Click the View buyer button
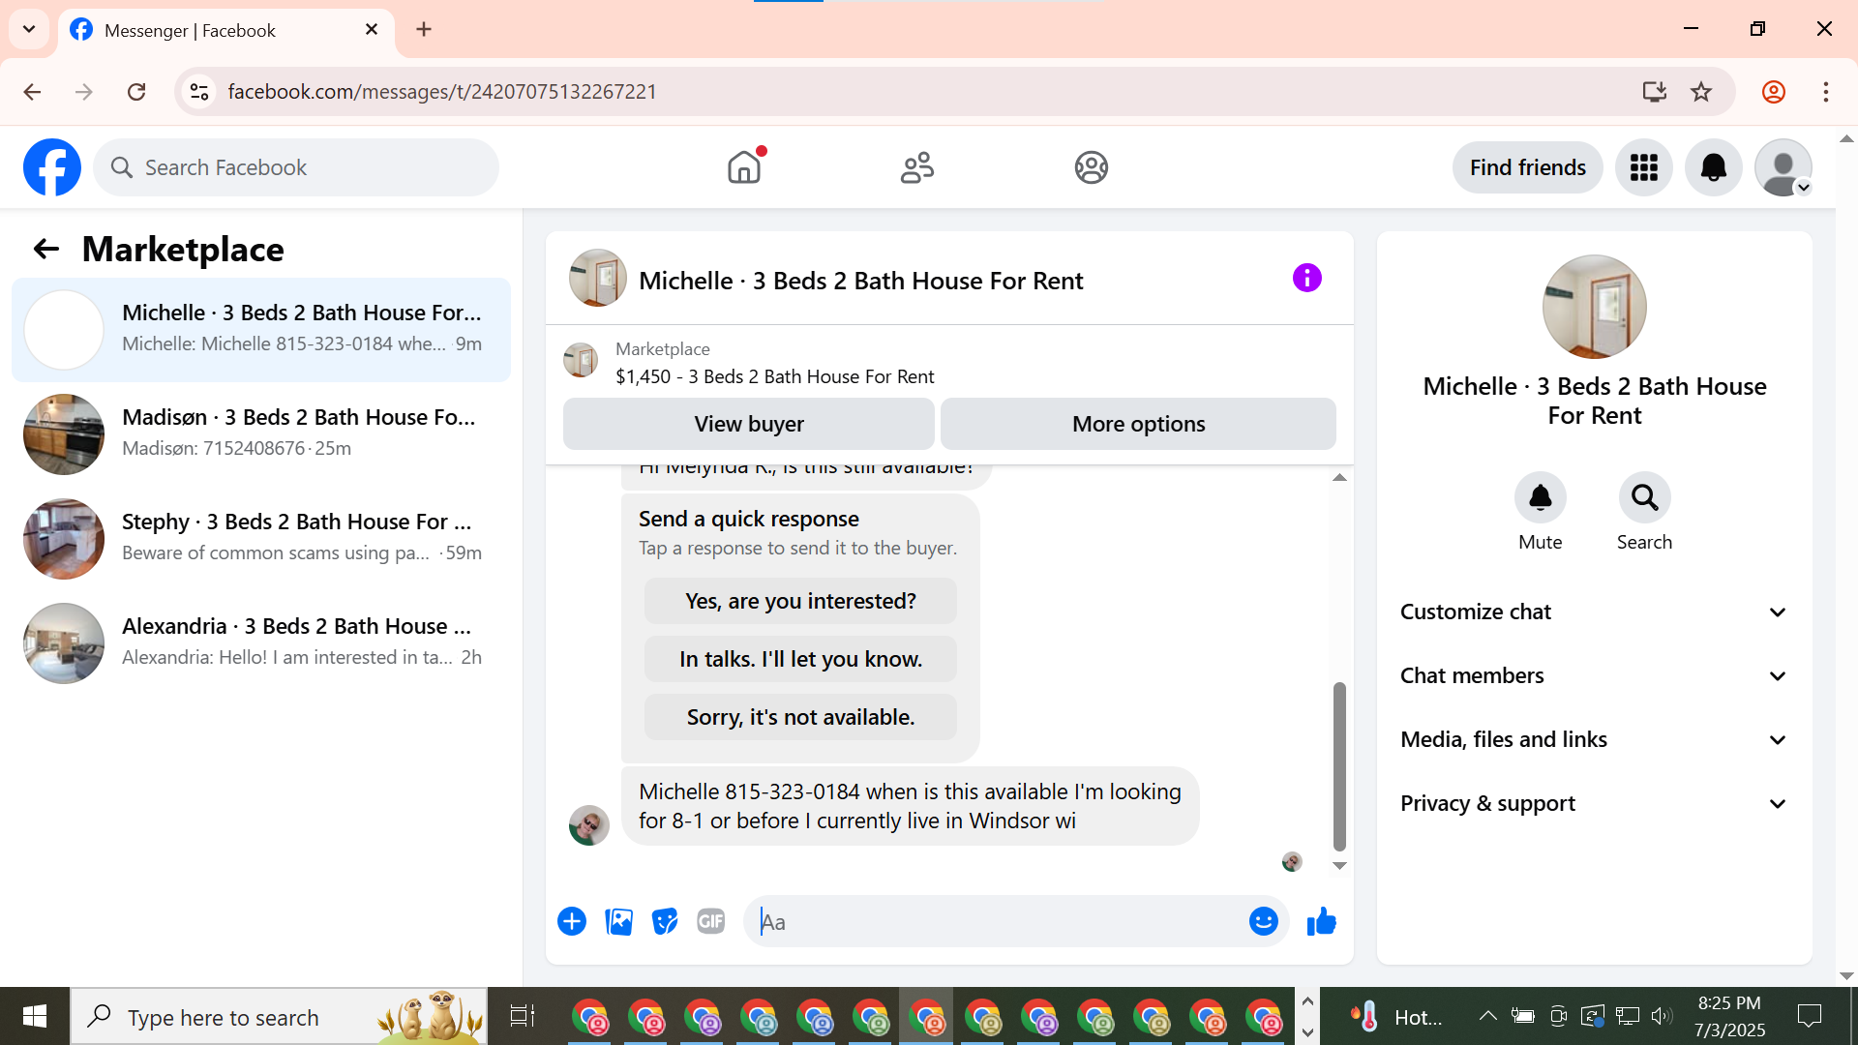1858x1045 pixels. coord(748,424)
